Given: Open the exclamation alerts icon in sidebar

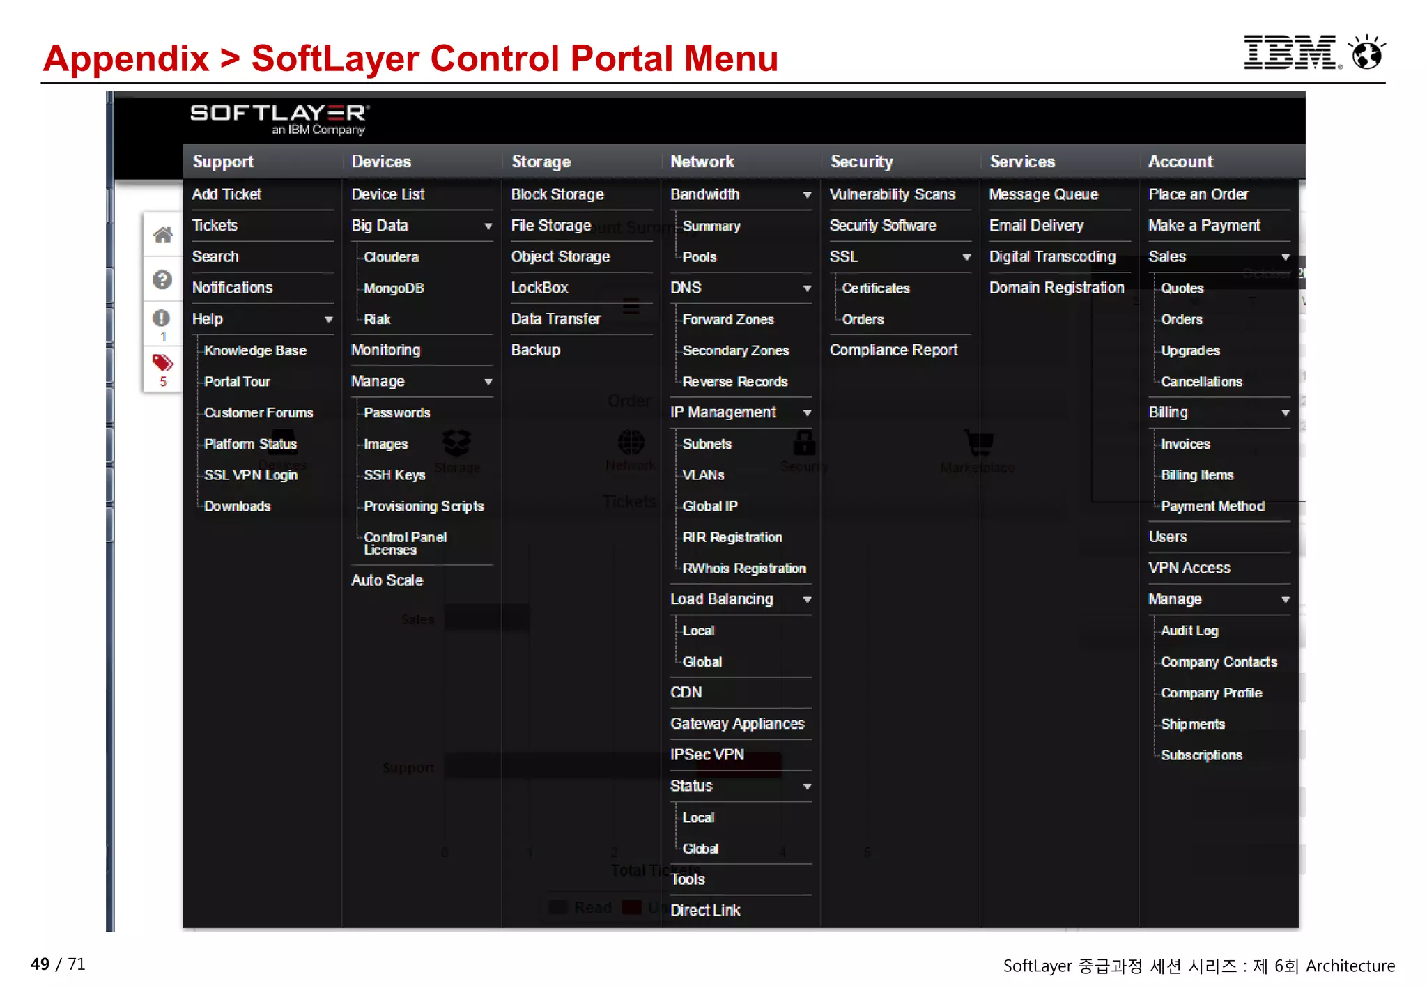Looking at the screenshot, I should pyautogui.click(x=162, y=318).
